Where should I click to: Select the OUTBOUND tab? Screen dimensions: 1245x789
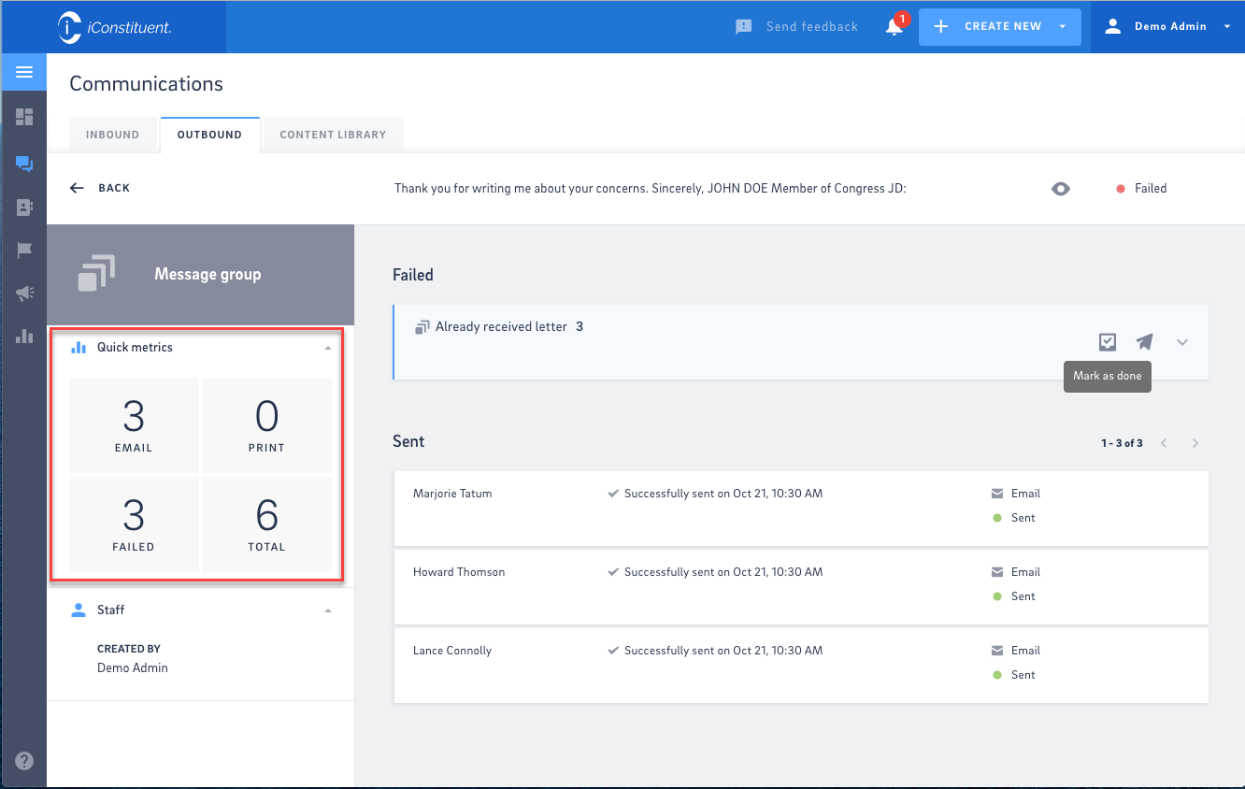209,135
